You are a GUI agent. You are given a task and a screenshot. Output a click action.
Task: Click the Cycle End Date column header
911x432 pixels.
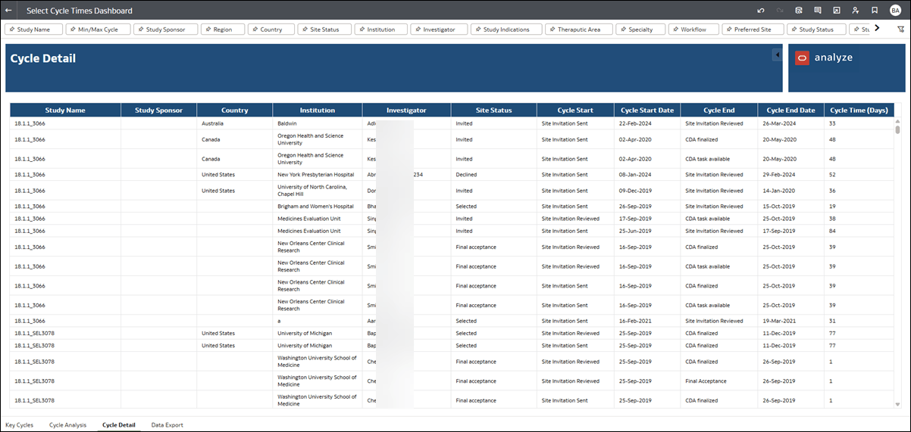(x=790, y=110)
